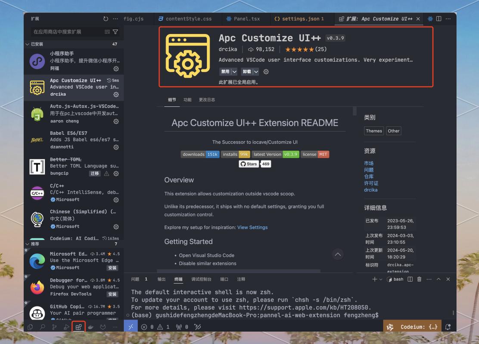This screenshot has width=479, height=344.
Task: Switch to fig.cjs editor tab
Action: (x=134, y=18)
